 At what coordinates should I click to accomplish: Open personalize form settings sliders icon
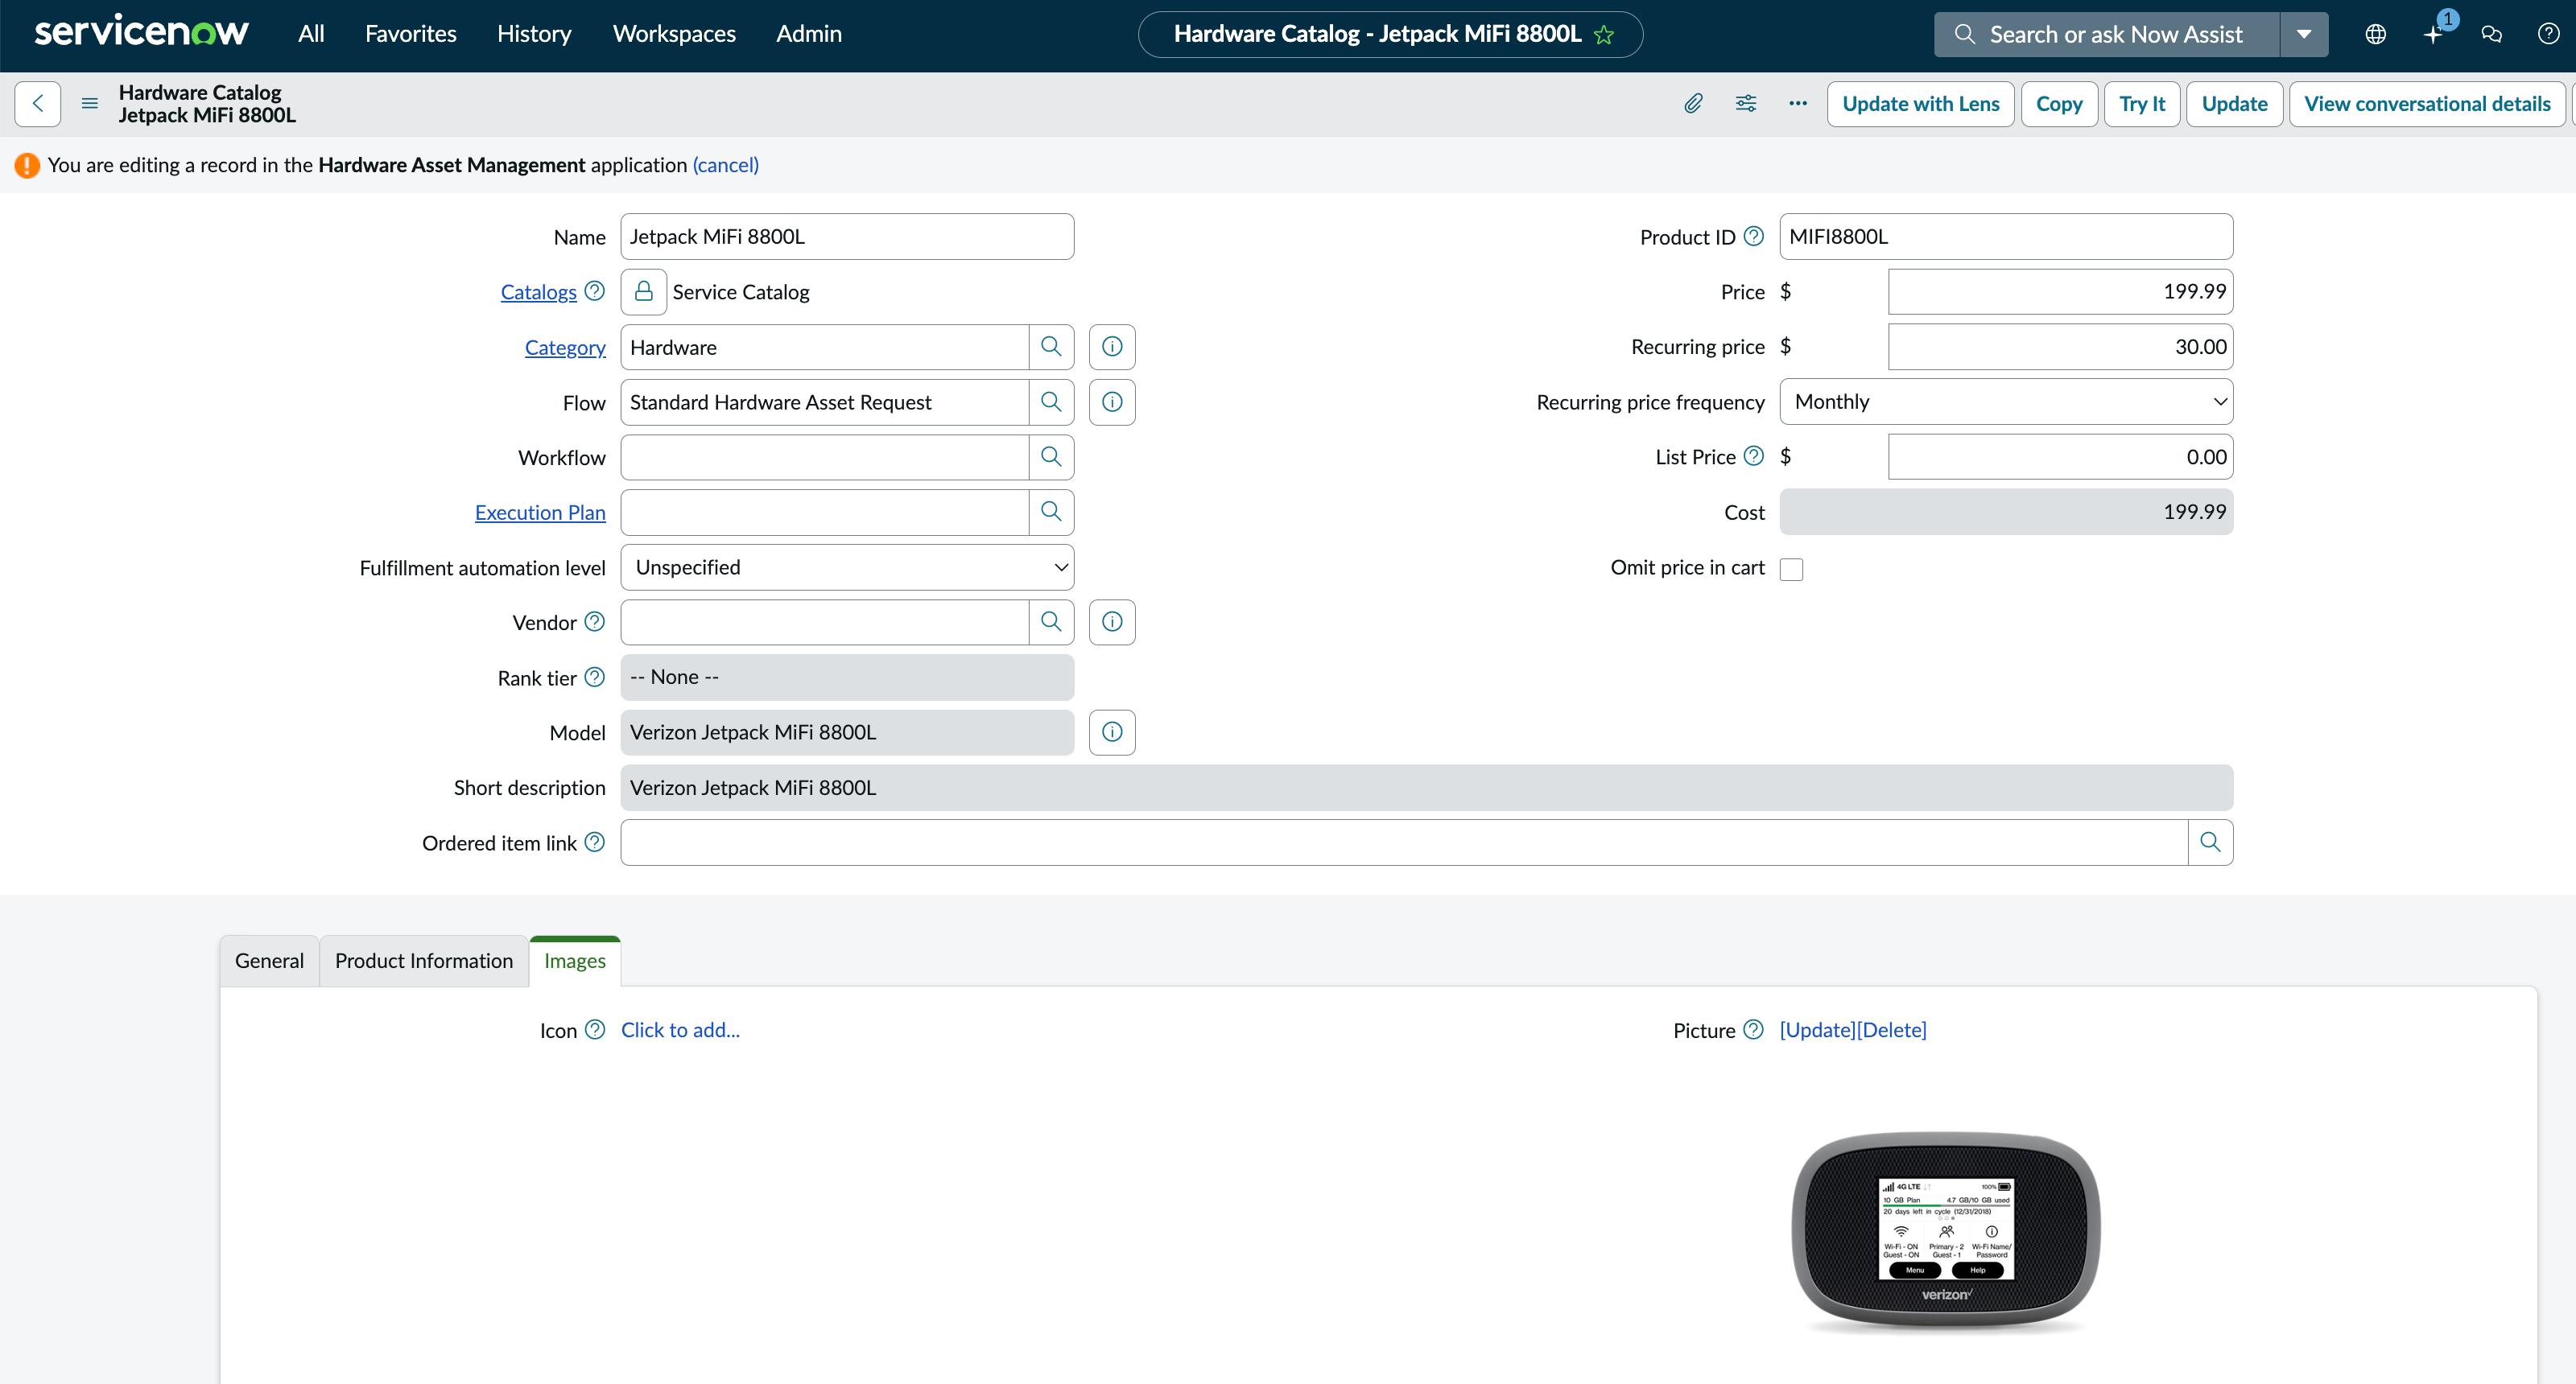[1746, 104]
